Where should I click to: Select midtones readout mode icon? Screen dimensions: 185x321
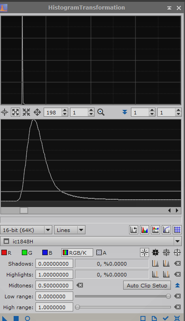click(x=166, y=252)
